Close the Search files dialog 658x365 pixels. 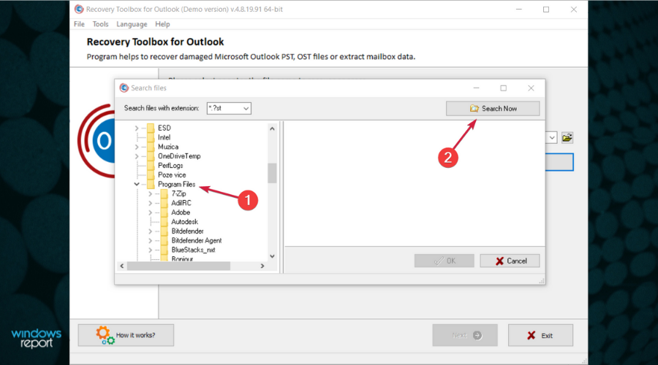[531, 88]
